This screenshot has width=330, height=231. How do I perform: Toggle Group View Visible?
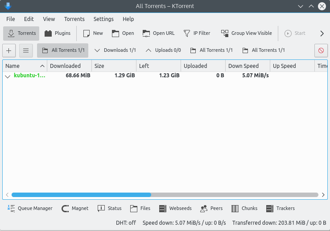pos(246,33)
